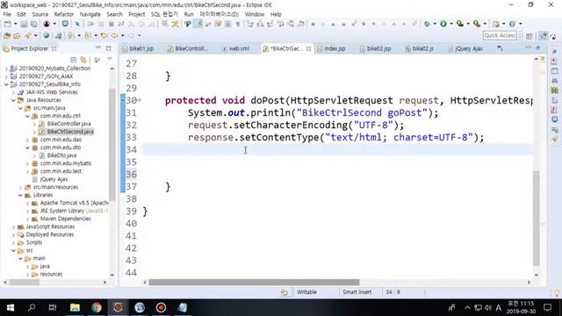Expand the 20190927_JSON_AJAX project
Viewport: 562px width, 316px height.
[6, 76]
